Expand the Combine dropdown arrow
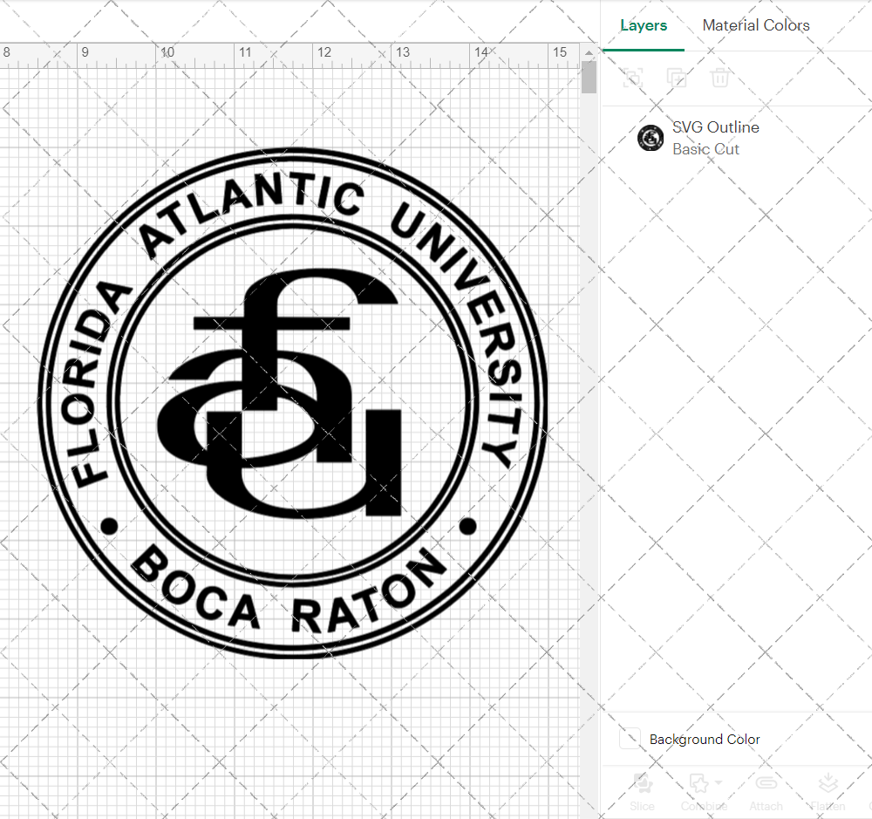This screenshot has width=872, height=819. coord(719,782)
